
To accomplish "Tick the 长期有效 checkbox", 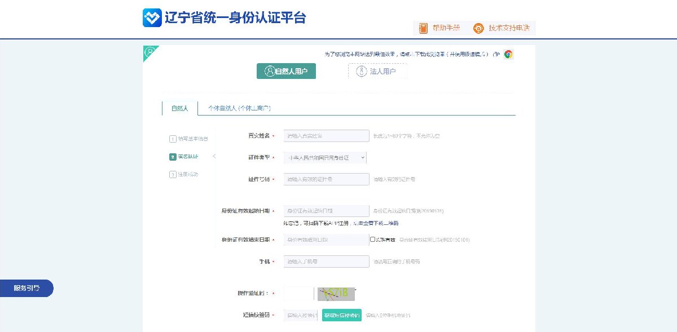I will [372, 240].
